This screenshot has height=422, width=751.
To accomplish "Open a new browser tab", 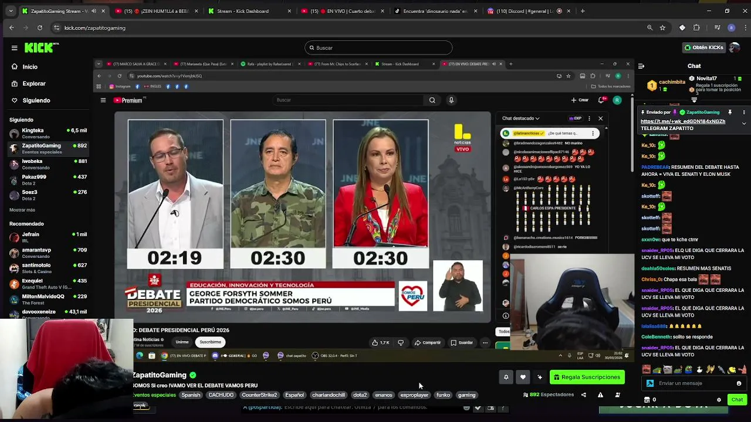I will (x=583, y=11).
